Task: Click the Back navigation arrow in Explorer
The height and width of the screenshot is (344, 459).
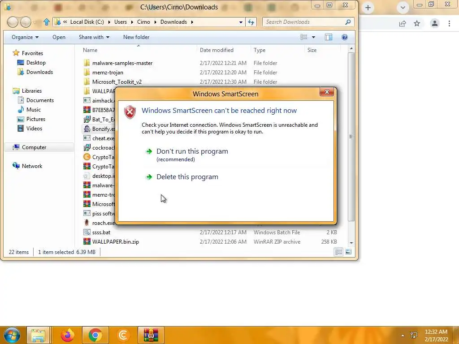Action: 13,22
